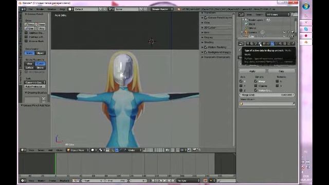Select the Draw grease pencil tool
This screenshot has height=185, width=329.
point(29,24)
